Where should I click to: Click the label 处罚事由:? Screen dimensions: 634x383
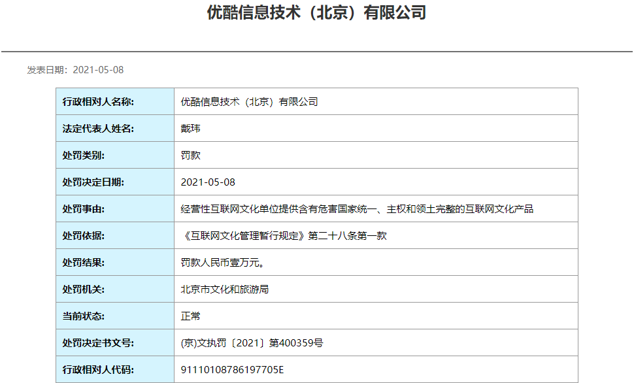point(83,209)
